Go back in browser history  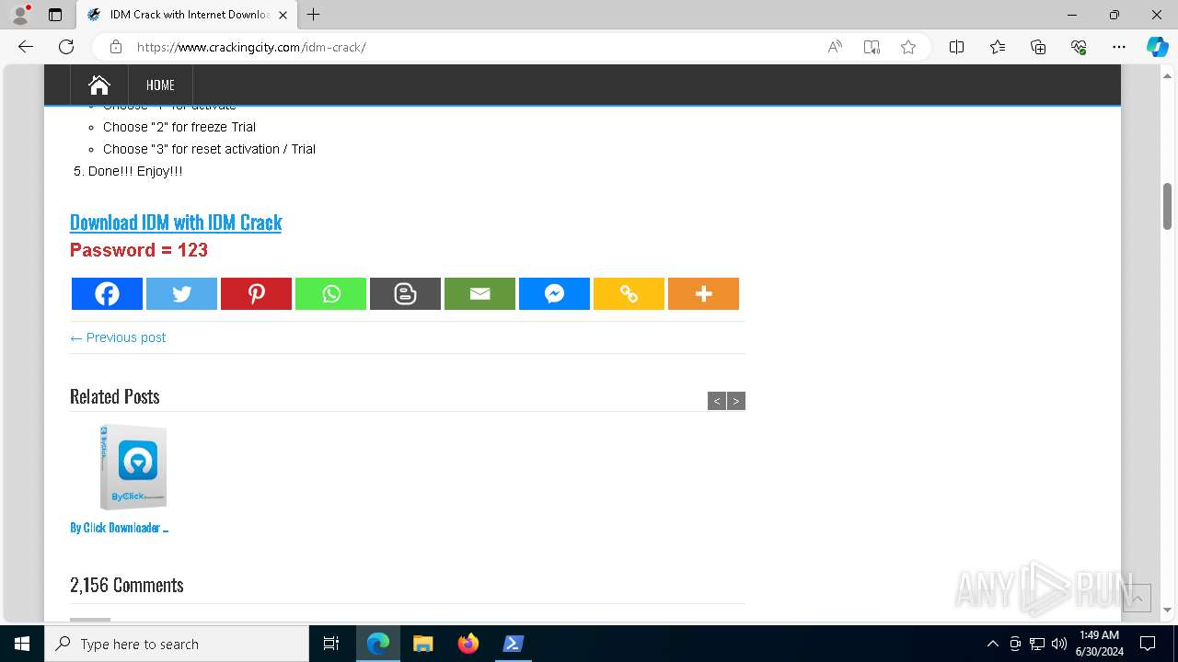[x=26, y=47]
